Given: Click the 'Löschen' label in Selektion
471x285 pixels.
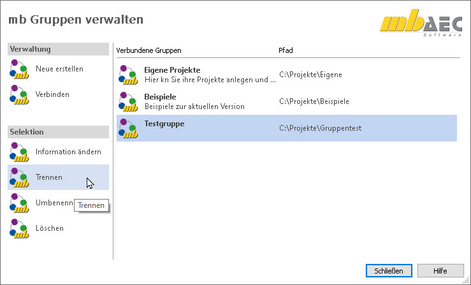Looking at the screenshot, I should (x=50, y=228).
